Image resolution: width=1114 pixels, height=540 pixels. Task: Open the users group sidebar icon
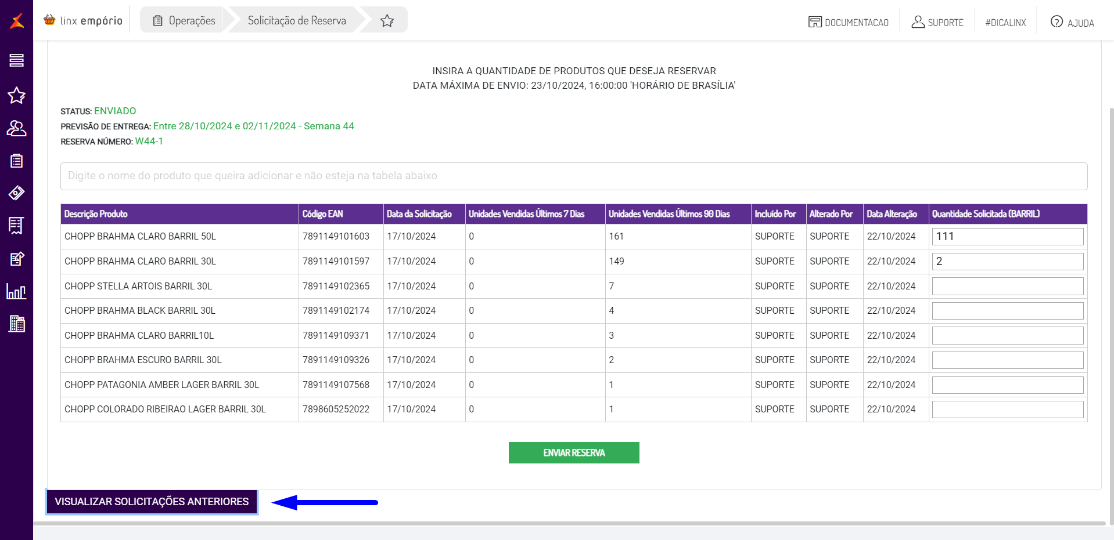pyautogui.click(x=16, y=128)
